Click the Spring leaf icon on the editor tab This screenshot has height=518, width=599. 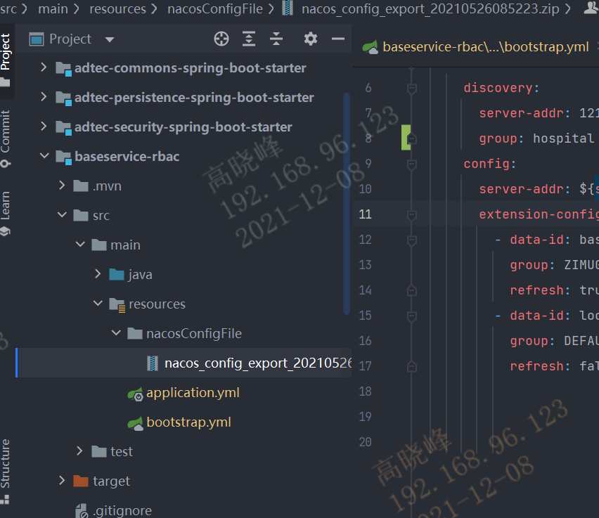(x=371, y=47)
